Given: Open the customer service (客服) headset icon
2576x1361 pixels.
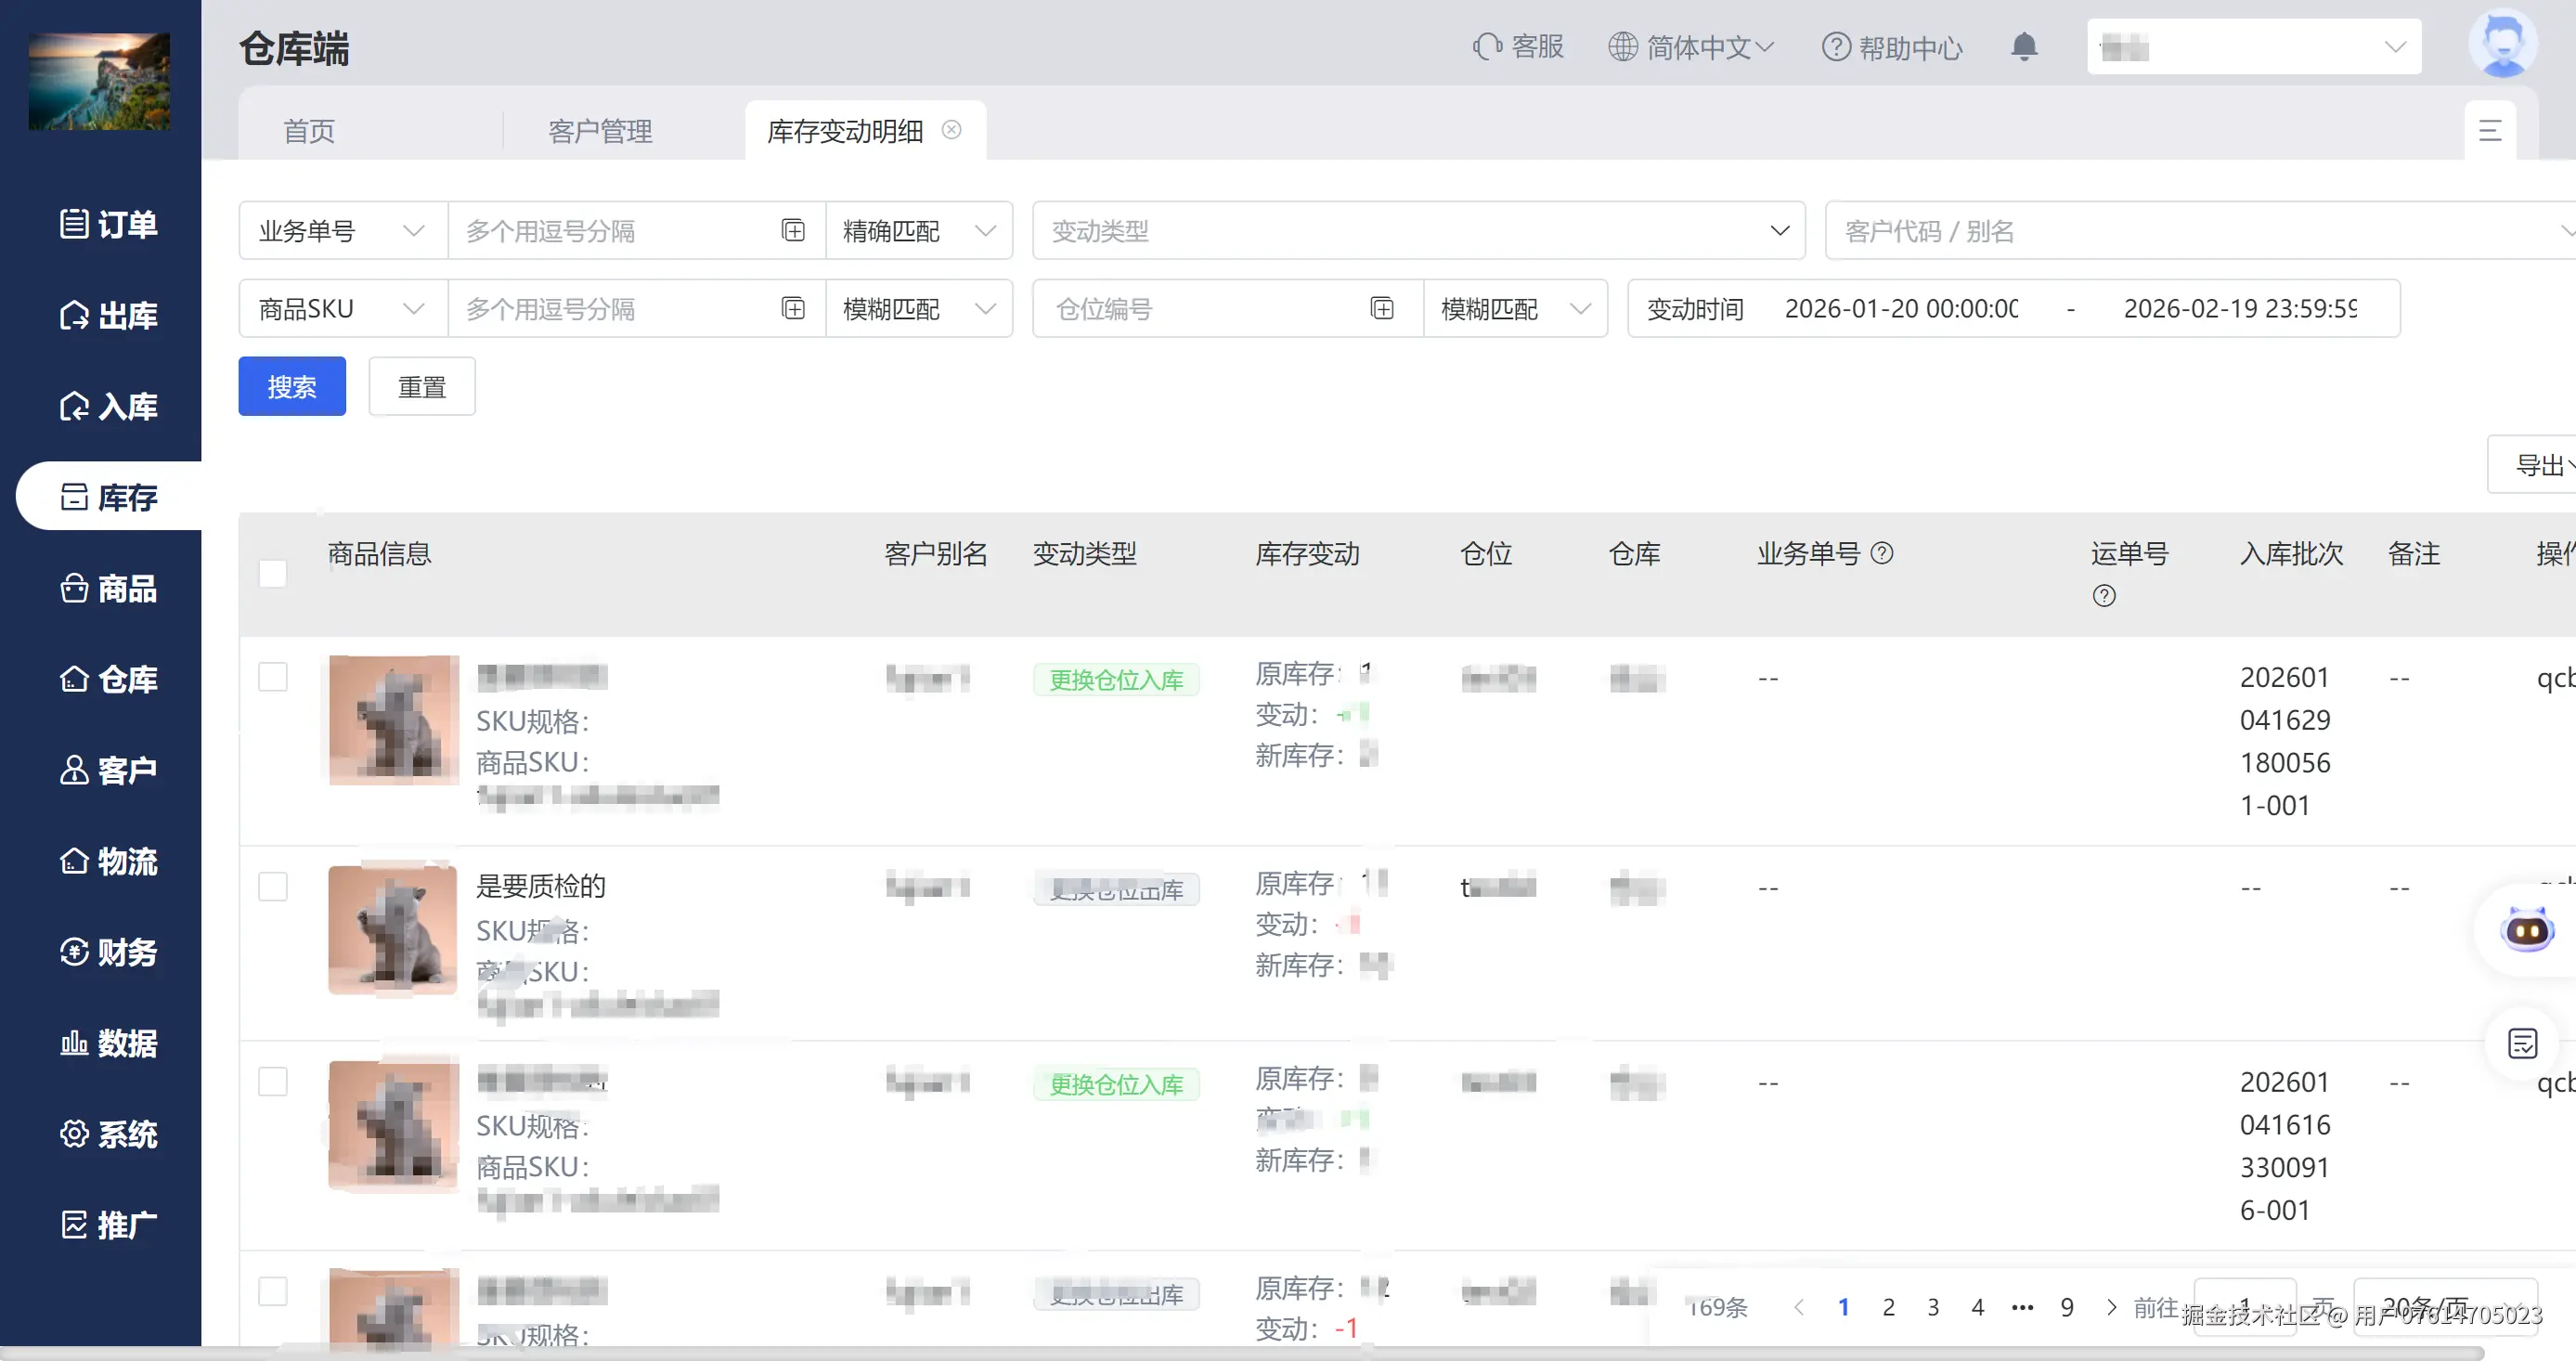Looking at the screenshot, I should tap(1487, 47).
